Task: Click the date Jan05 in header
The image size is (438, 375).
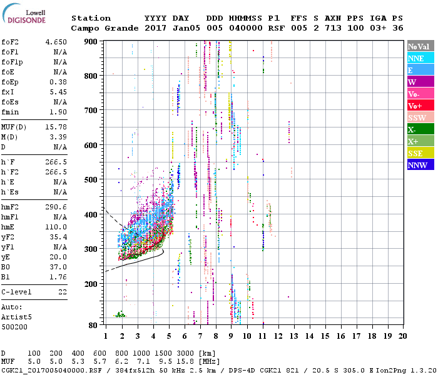Action: coord(186,28)
